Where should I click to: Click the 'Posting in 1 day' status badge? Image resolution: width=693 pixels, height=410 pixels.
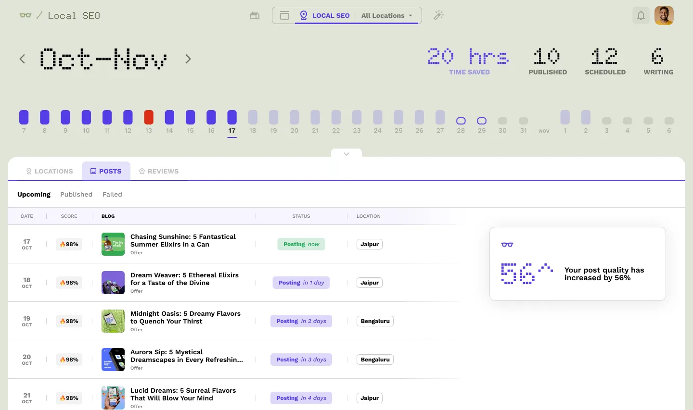coord(301,283)
